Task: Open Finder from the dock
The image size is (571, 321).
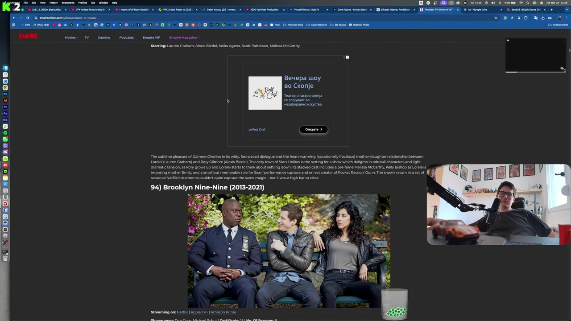Action: pos(5,68)
